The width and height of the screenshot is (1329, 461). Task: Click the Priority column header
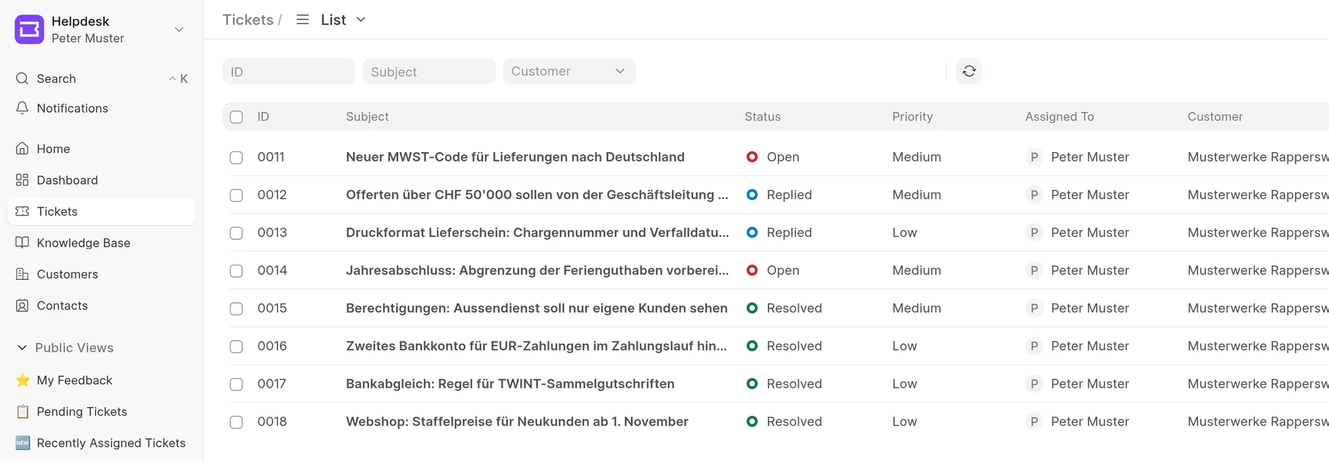pos(912,117)
